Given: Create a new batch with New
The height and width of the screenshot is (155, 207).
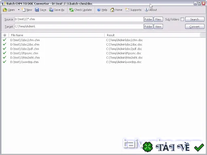Looking at the screenshot, I should coord(27,10).
